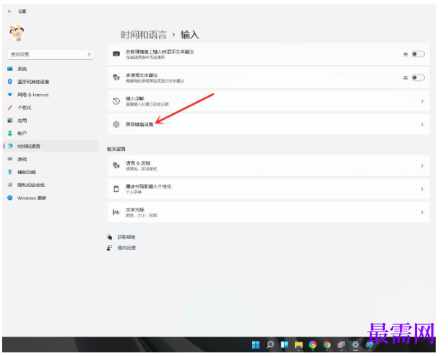448x356 pixels.
Task: Click the 多语言文本建议 language icon
Action: pyautogui.click(x=116, y=77)
